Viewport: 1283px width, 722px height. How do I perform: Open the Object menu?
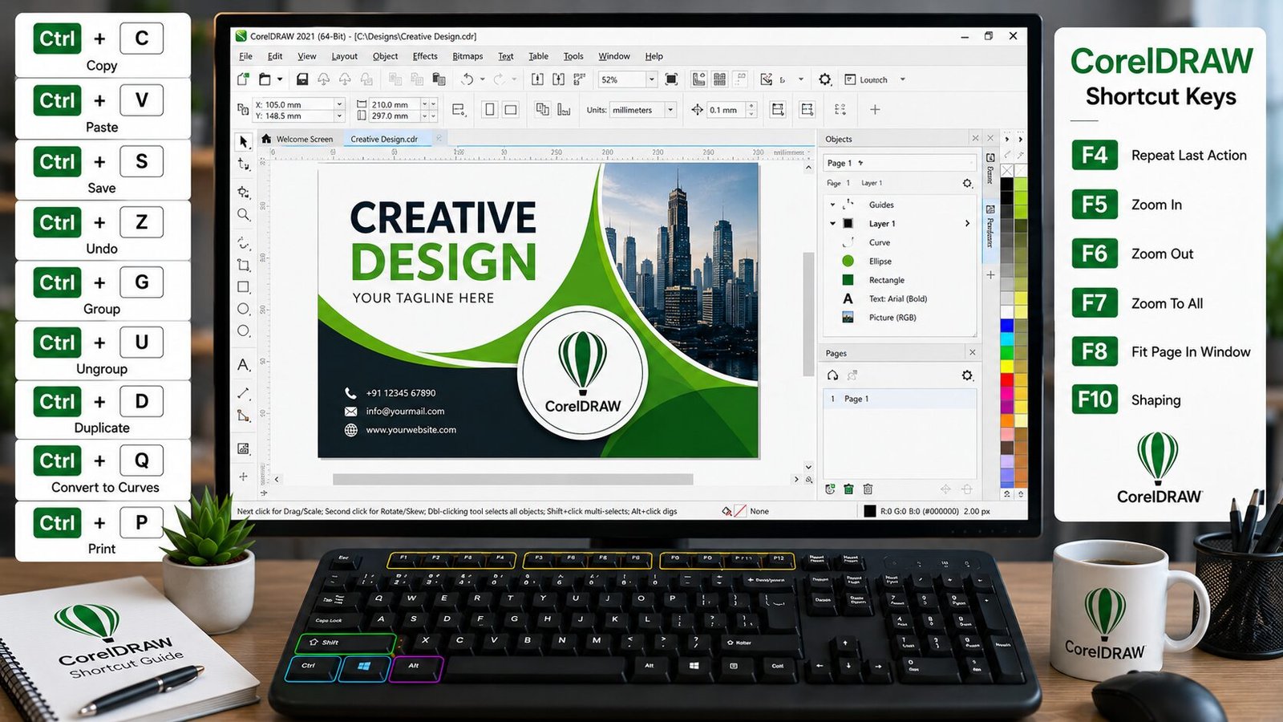[x=385, y=56]
